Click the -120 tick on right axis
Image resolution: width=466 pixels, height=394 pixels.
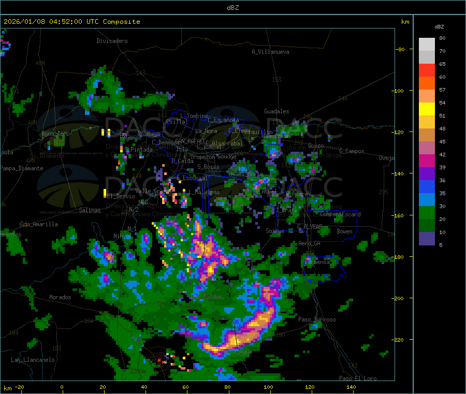click(399, 132)
